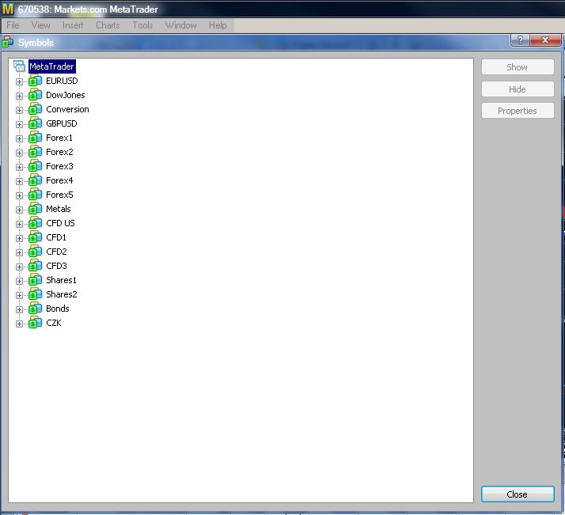Click the Conversion symbol group folder icon
The height and width of the screenshot is (515, 565).
(35, 109)
